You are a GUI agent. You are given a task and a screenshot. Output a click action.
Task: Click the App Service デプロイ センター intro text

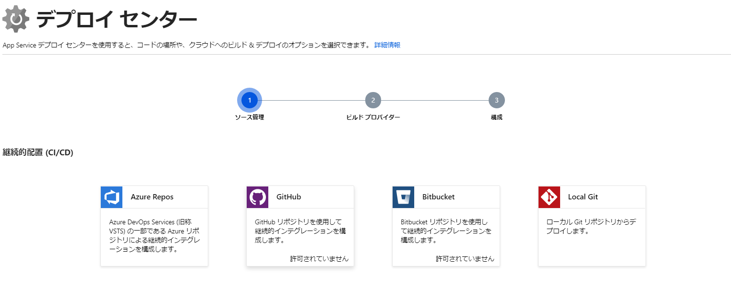[187, 45]
